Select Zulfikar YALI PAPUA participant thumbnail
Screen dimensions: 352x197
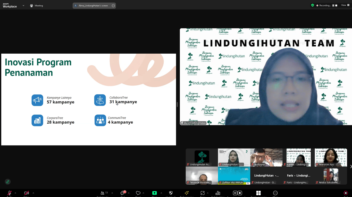pos(234,176)
